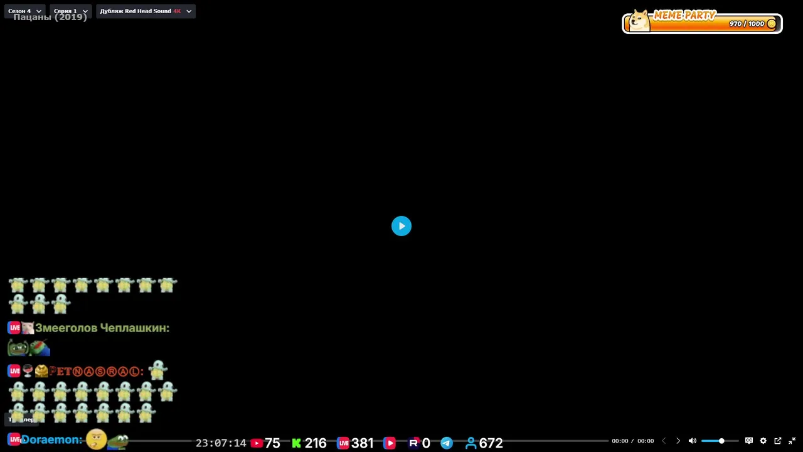Click the 672 total viewers count
Viewport: 803px width, 452px height.
click(x=491, y=443)
